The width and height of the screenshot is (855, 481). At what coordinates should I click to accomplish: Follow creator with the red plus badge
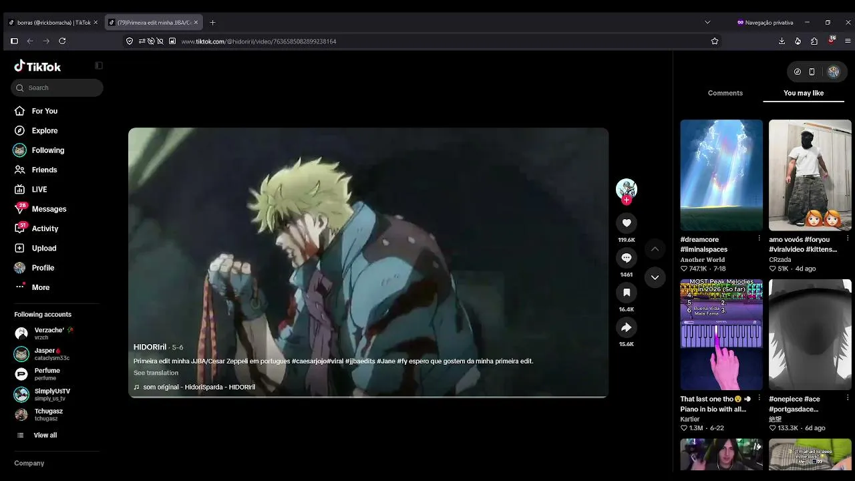click(x=627, y=200)
